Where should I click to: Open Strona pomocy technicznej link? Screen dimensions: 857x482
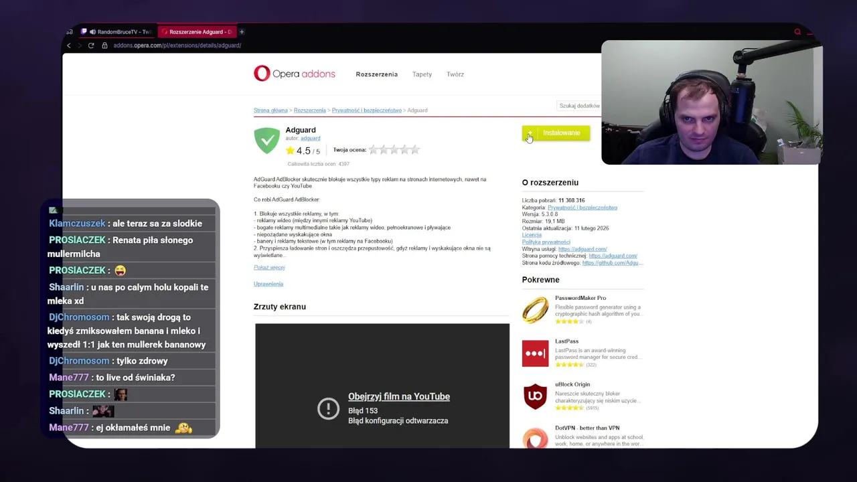click(613, 256)
